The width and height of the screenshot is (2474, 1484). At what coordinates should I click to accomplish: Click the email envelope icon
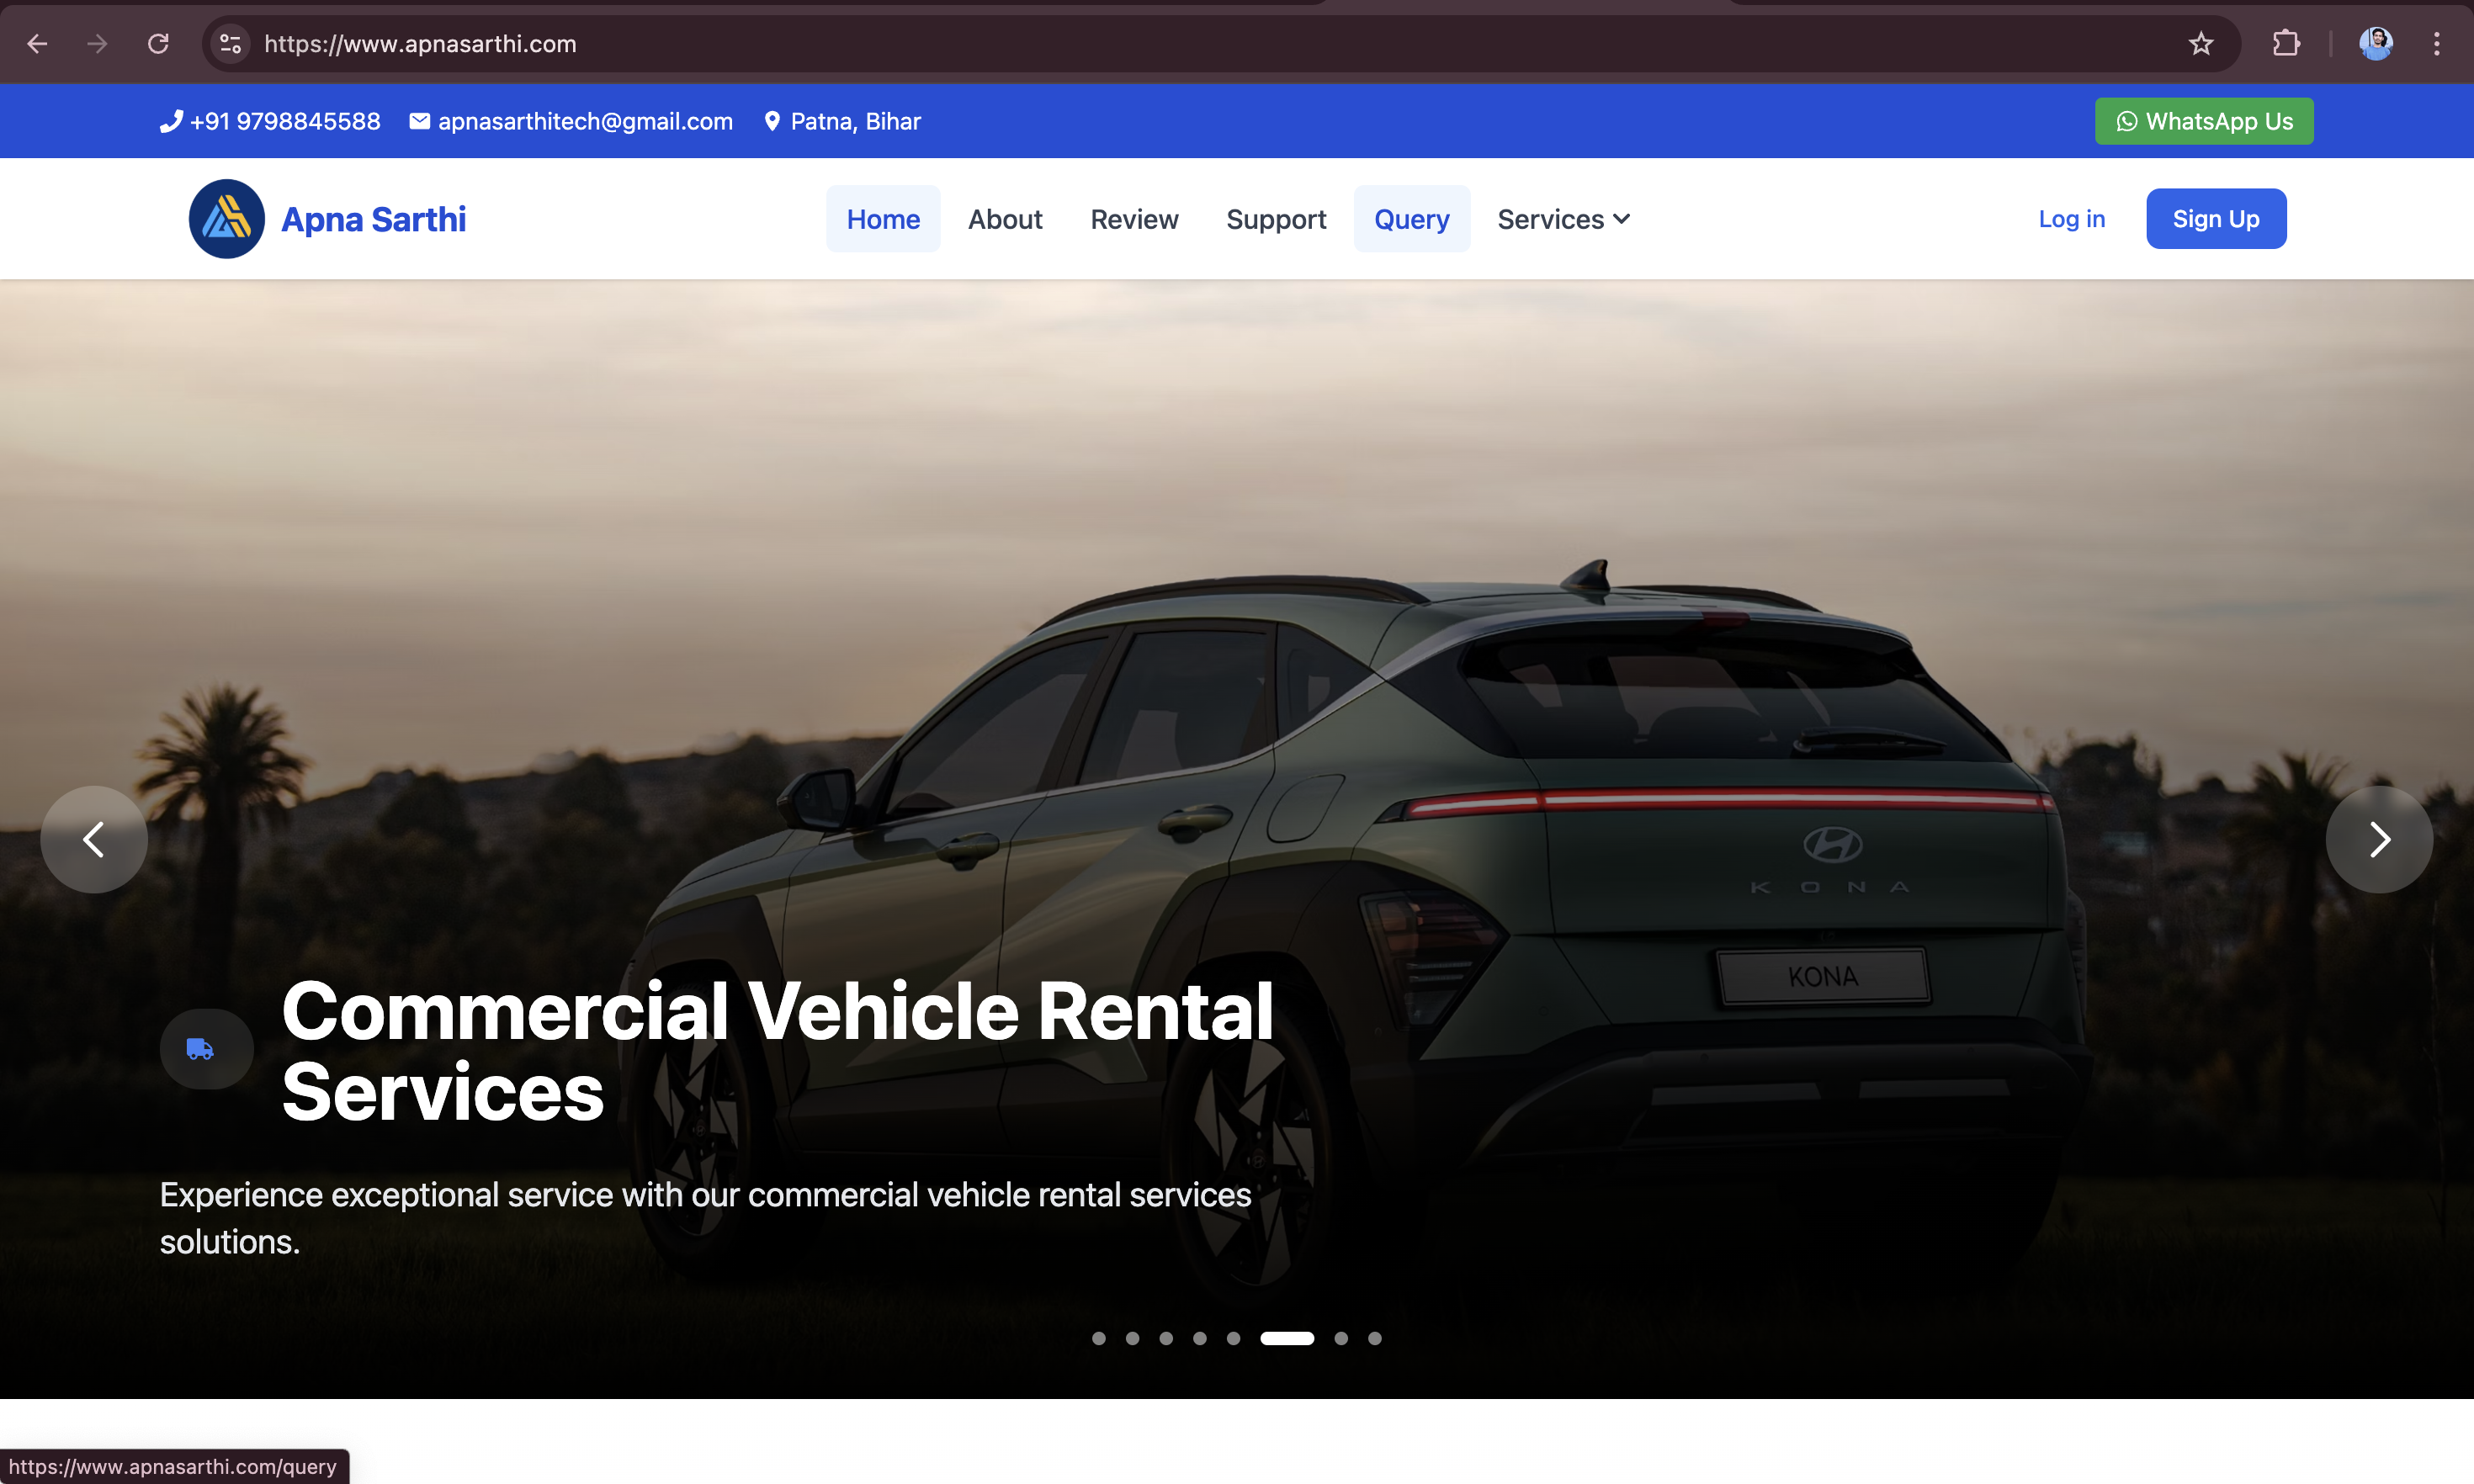tap(418, 120)
